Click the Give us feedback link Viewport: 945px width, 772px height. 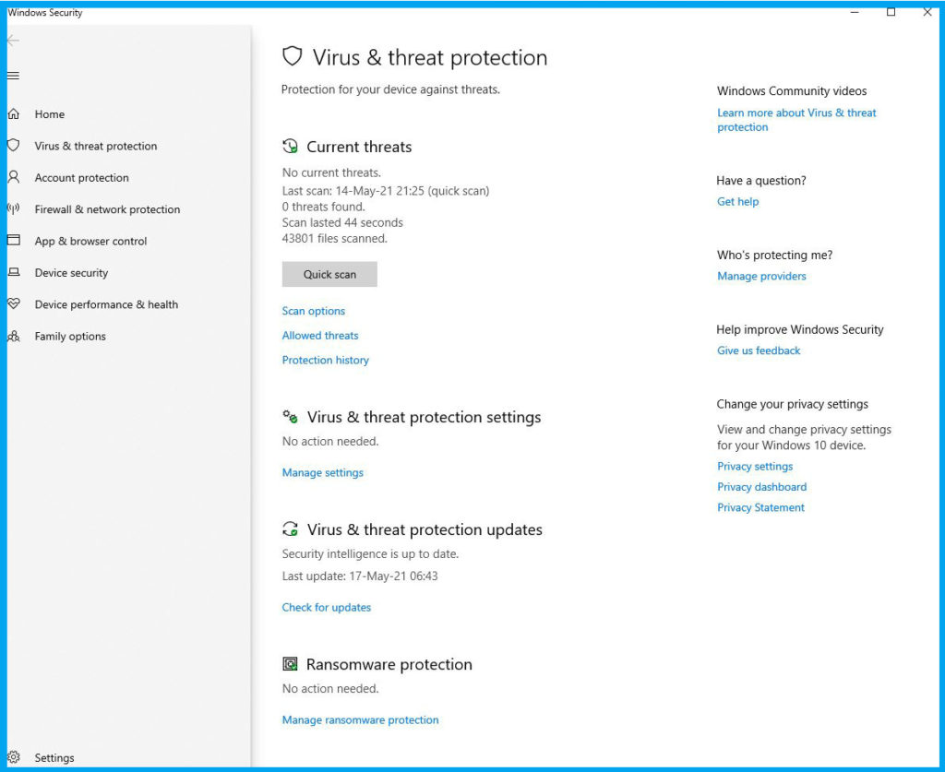pos(758,350)
